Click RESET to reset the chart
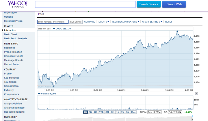Viewport: 208px width, 121px height. 169,22
